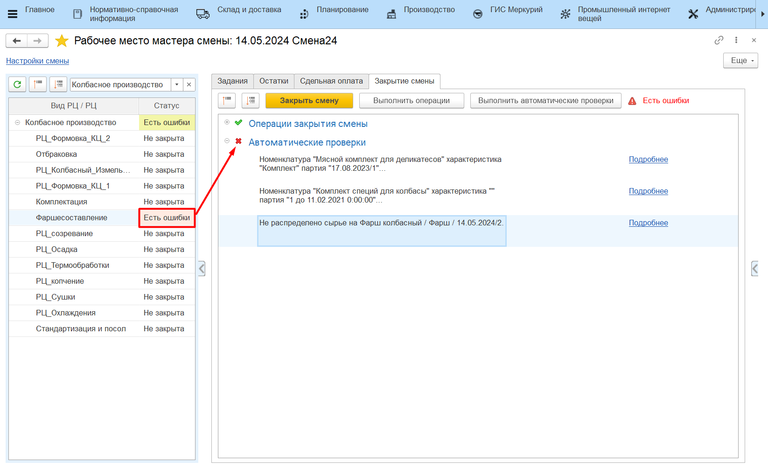Click the back navigation arrow

click(x=17, y=41)
